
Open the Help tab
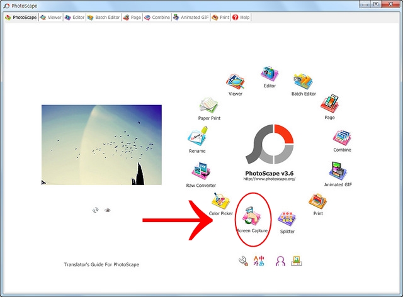click(241, 18)
